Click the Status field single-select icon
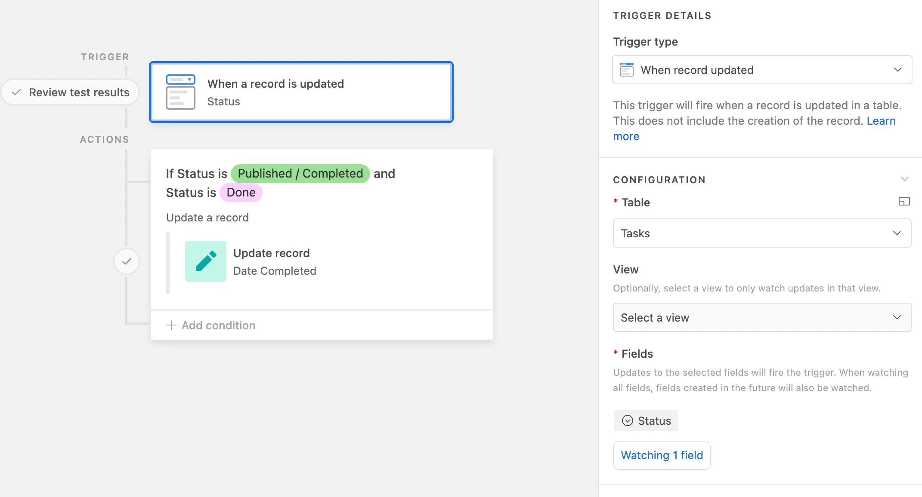 (x=628, y=420)
